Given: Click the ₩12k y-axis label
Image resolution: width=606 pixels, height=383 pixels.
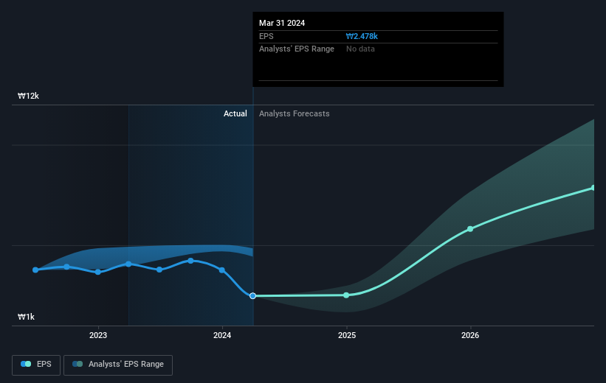Looking at the screenshot, I should point(28,96).
